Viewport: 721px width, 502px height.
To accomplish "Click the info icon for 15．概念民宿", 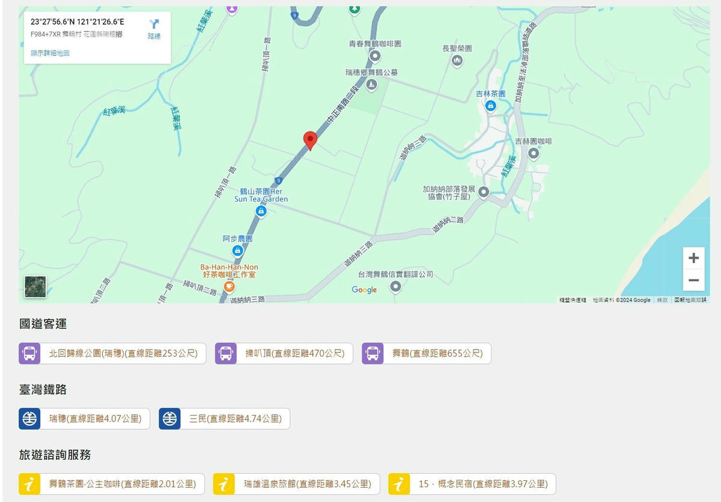I will (399, 484).
